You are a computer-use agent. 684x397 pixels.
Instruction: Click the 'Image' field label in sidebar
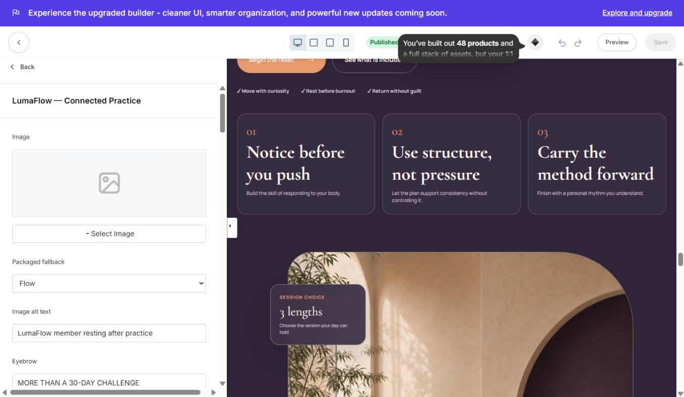(21, 137)
